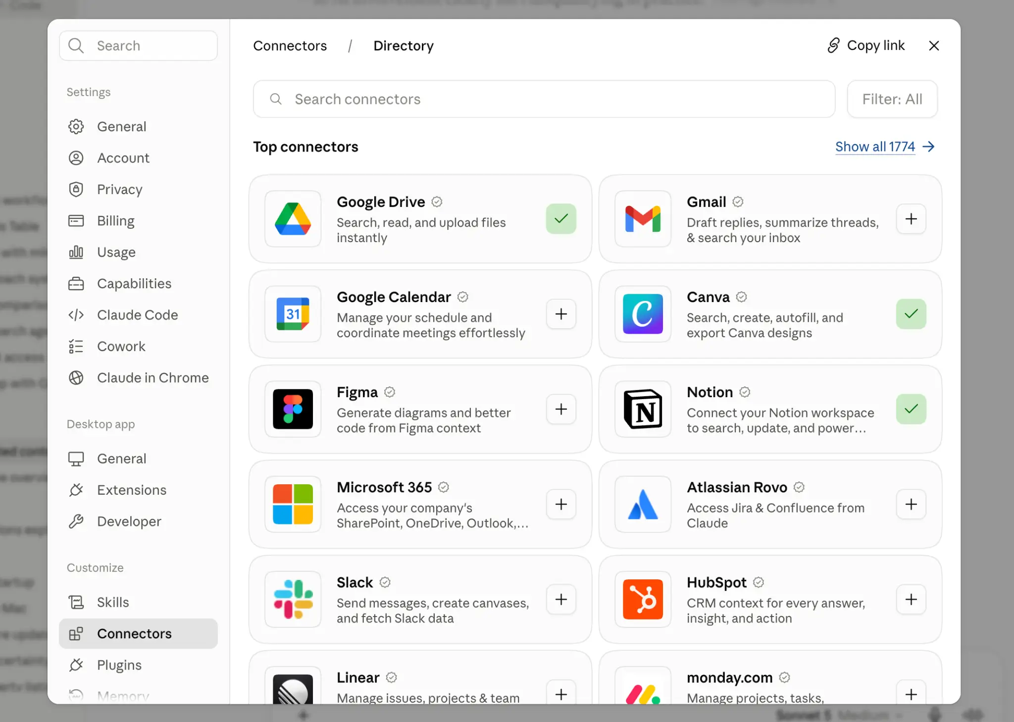
Task: Open General under Settings
Action: (x=138, y=127)
